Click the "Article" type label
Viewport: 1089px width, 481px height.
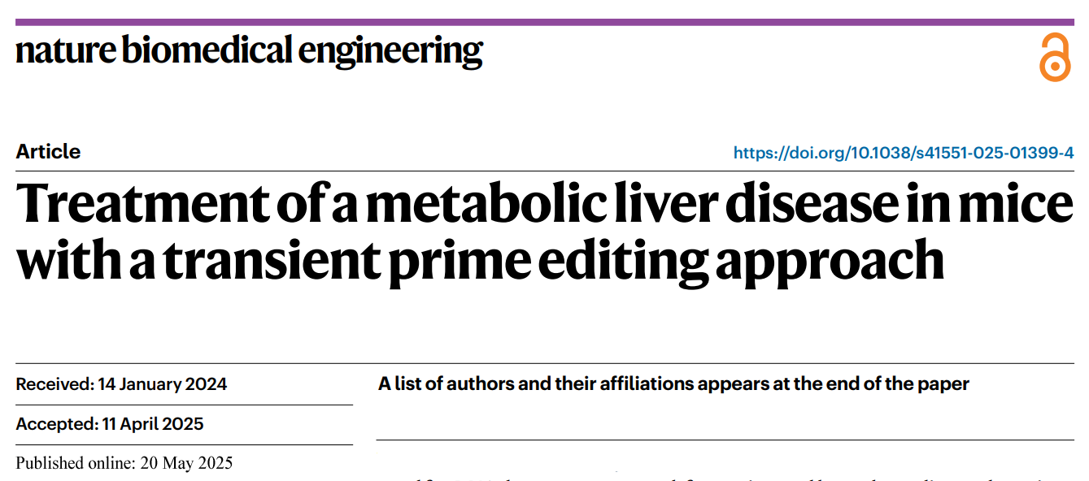(48, 152)
